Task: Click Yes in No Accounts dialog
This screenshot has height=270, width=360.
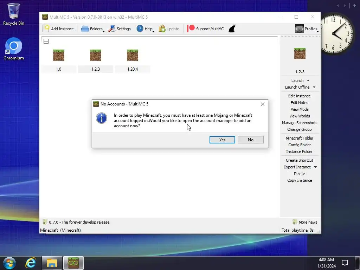Action: pos(222,140)
